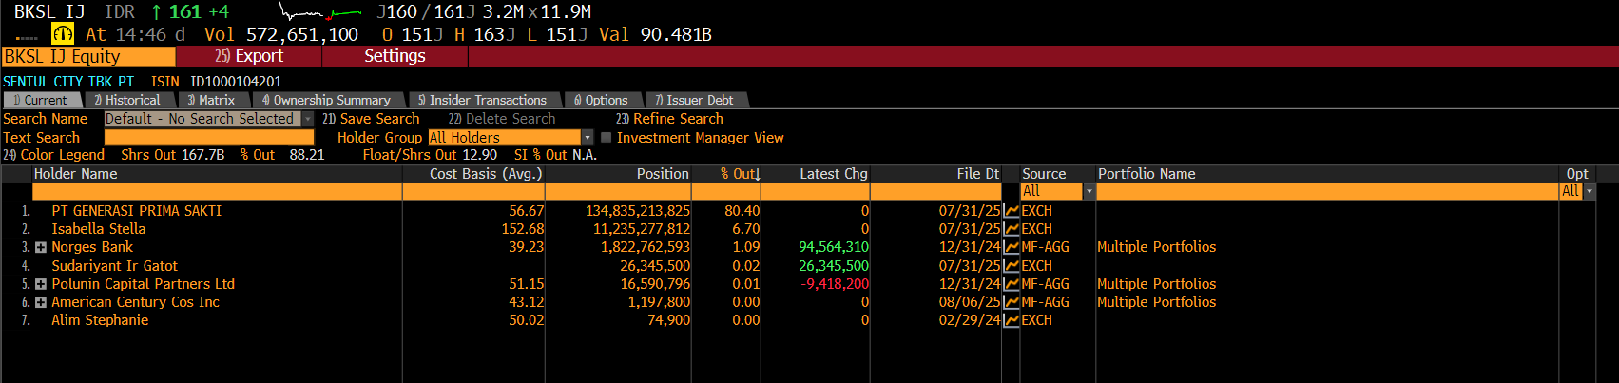Click Refine Search
This screenshot has height=383, width=1619.
(669, 119)
